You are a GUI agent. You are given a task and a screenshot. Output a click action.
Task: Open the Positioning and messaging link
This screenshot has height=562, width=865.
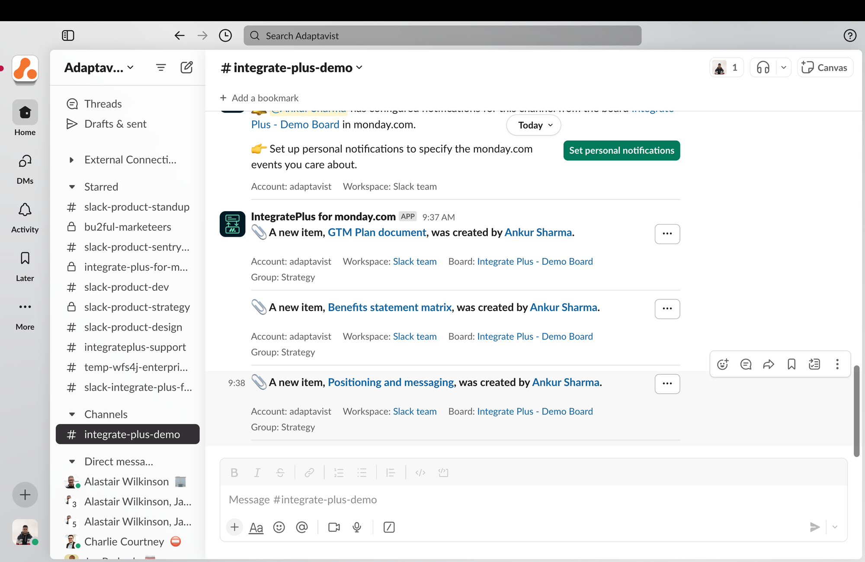click(391, 382)
